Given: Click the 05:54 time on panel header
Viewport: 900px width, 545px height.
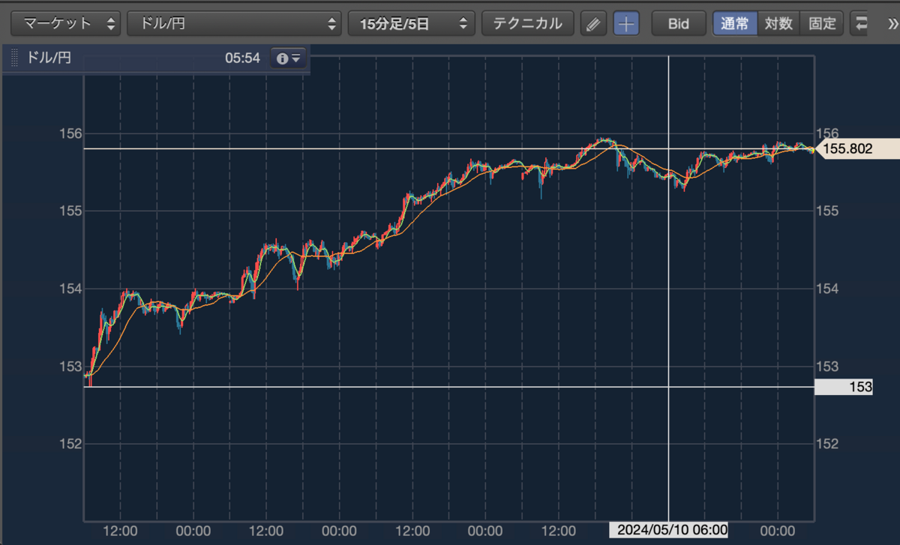Looking at the screenshot, I should [x=242, y=58].
